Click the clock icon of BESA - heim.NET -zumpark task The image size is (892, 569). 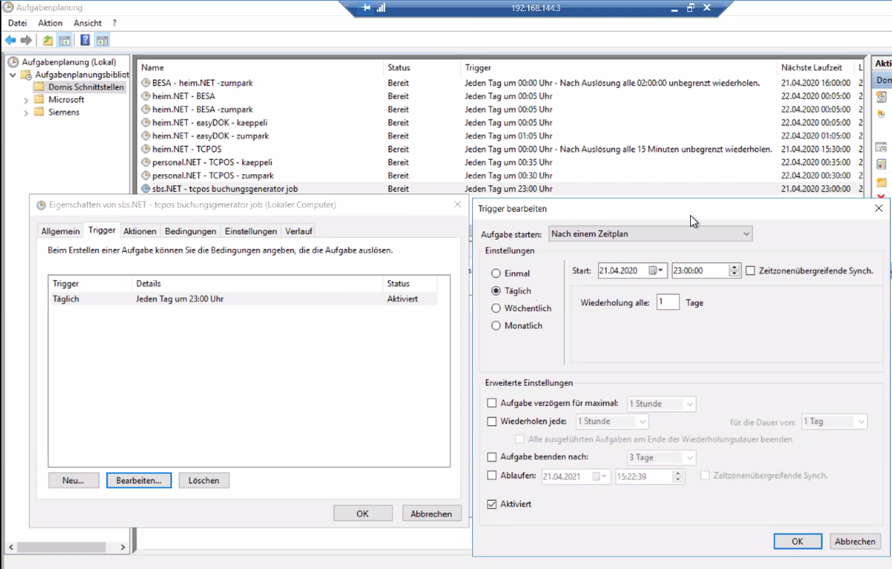pos(145,83)
